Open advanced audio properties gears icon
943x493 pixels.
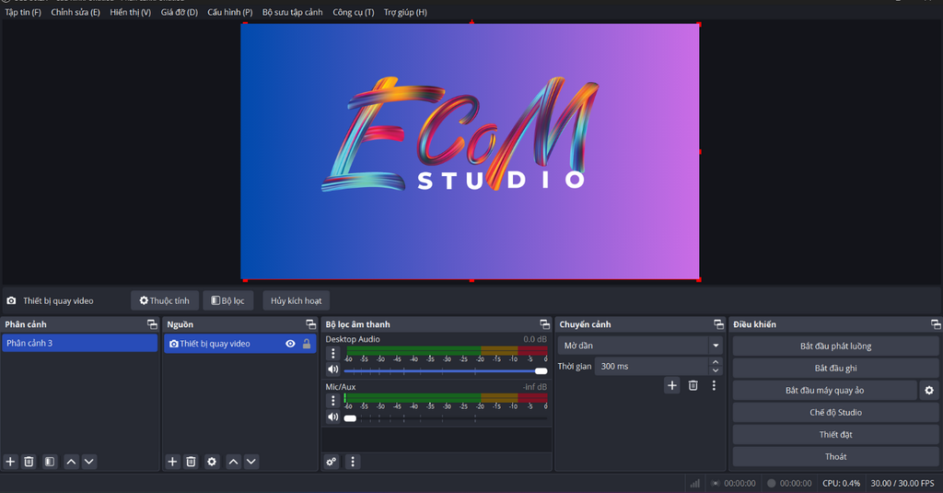pyautogui.click(x=332, y=462)
